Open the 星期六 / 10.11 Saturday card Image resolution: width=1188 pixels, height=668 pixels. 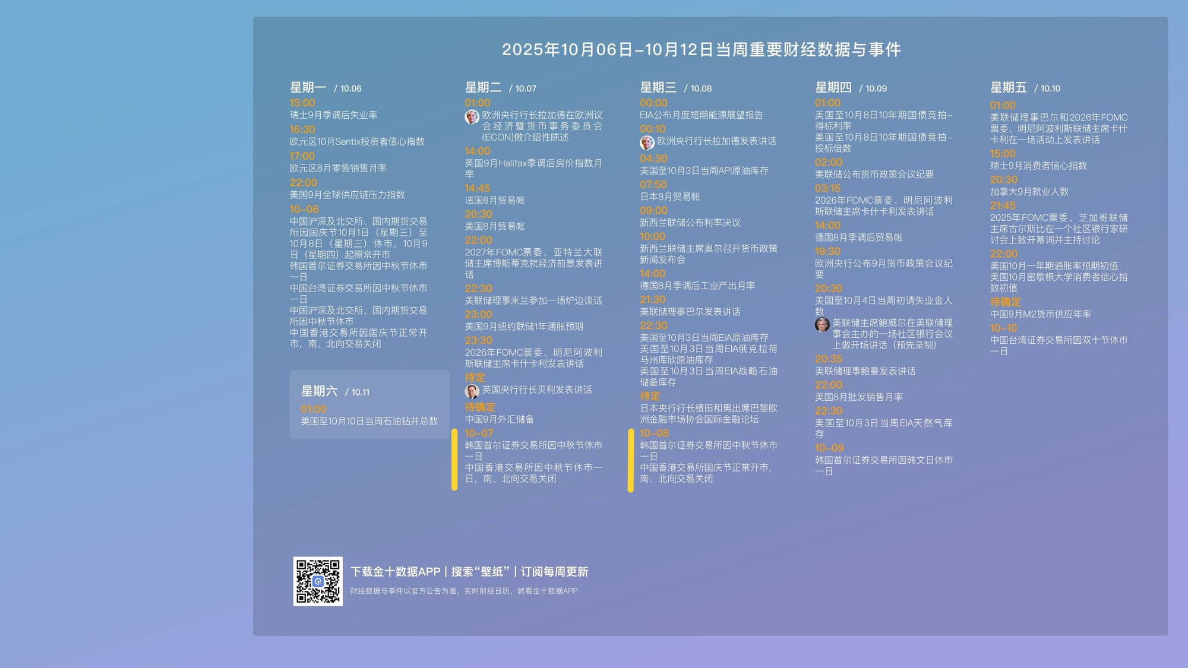pos(369,404)
